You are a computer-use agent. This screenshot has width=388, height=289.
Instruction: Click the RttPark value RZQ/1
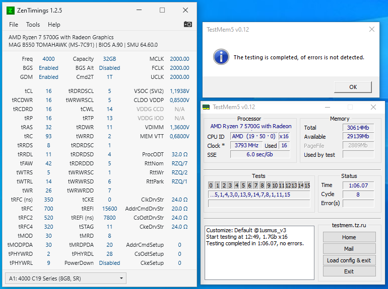click(x=179, y=181)
